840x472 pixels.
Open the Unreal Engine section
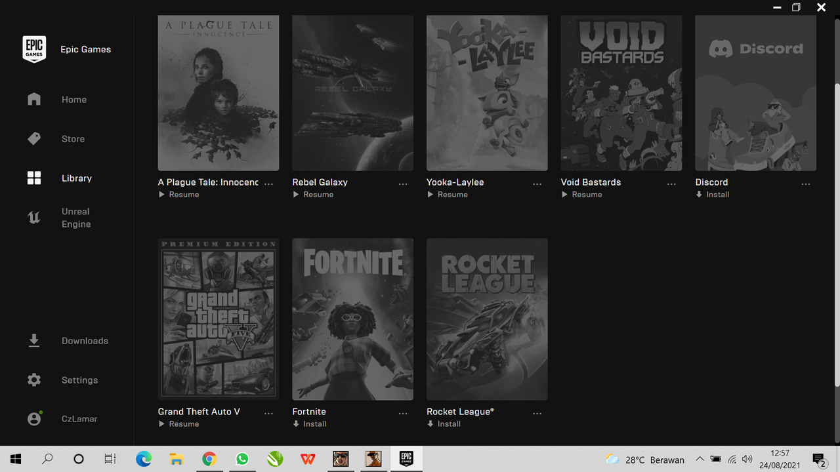[76, 218]
